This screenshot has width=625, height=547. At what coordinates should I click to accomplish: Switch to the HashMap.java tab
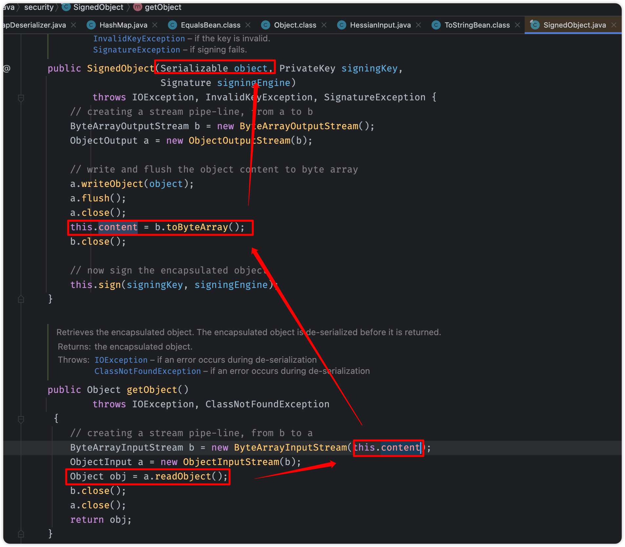(x=123, y=25)
